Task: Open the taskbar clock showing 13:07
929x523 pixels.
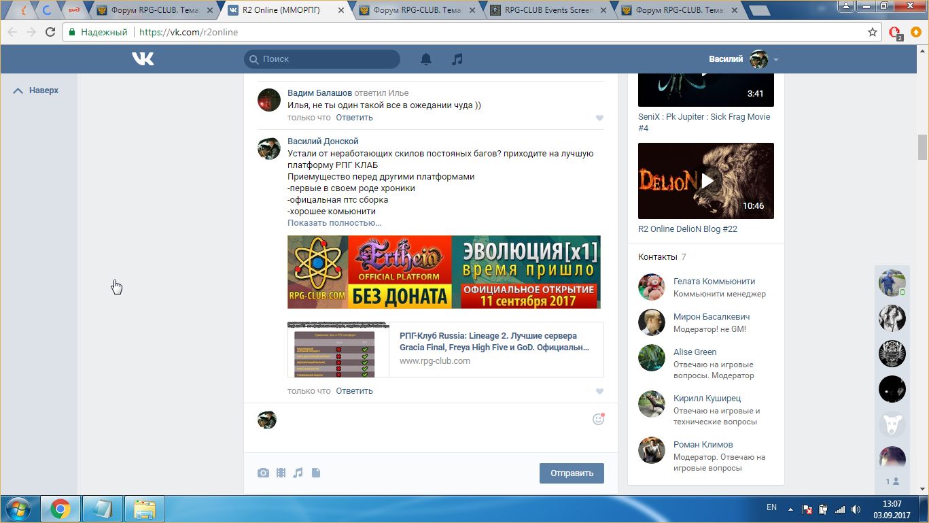Action: coord(892,509)
